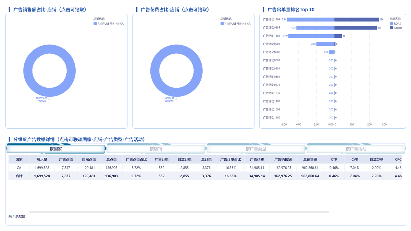Click the CVR column header
411x231 pixels.
point(355,159)
